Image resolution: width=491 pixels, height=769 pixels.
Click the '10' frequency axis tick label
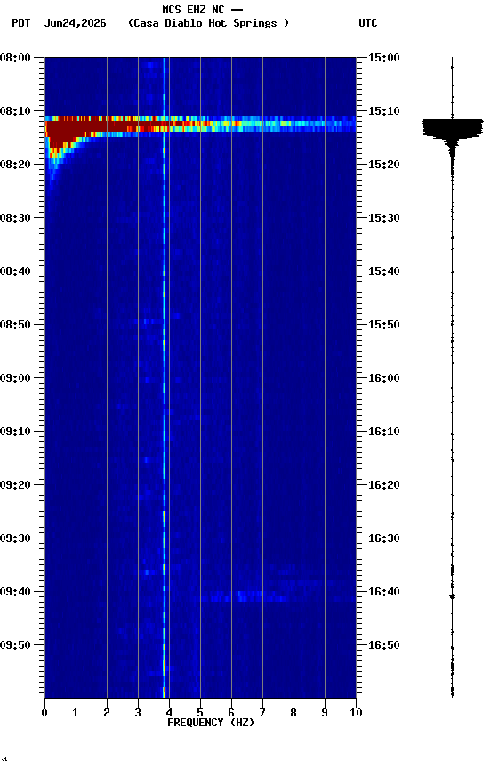[x=356, y=713]
